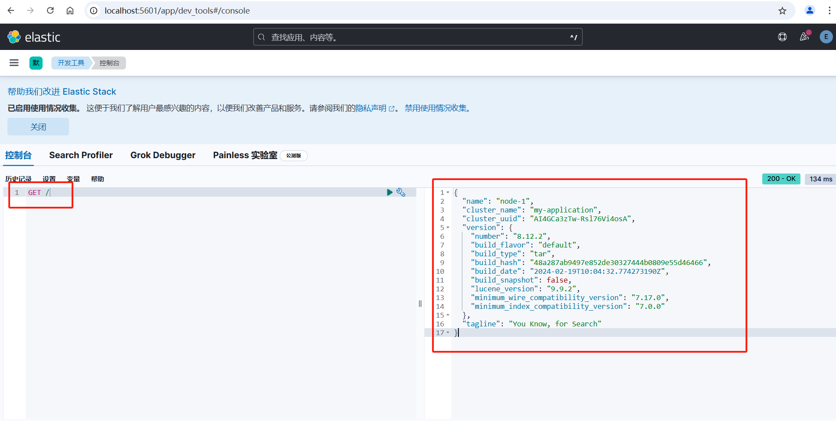The image size is (836, 421).
Task: Collapse the version object fold arrow
Action: [x=448, y=227]
